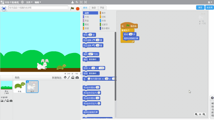This screenshot has height=120, width=214.
Task: Switch to the 脚本 tab
Action: [86, 8]
